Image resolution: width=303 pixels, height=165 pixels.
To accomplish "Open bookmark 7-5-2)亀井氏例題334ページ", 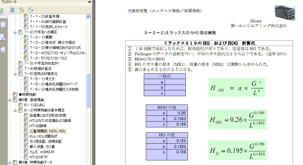I will (x=53, y=84).
